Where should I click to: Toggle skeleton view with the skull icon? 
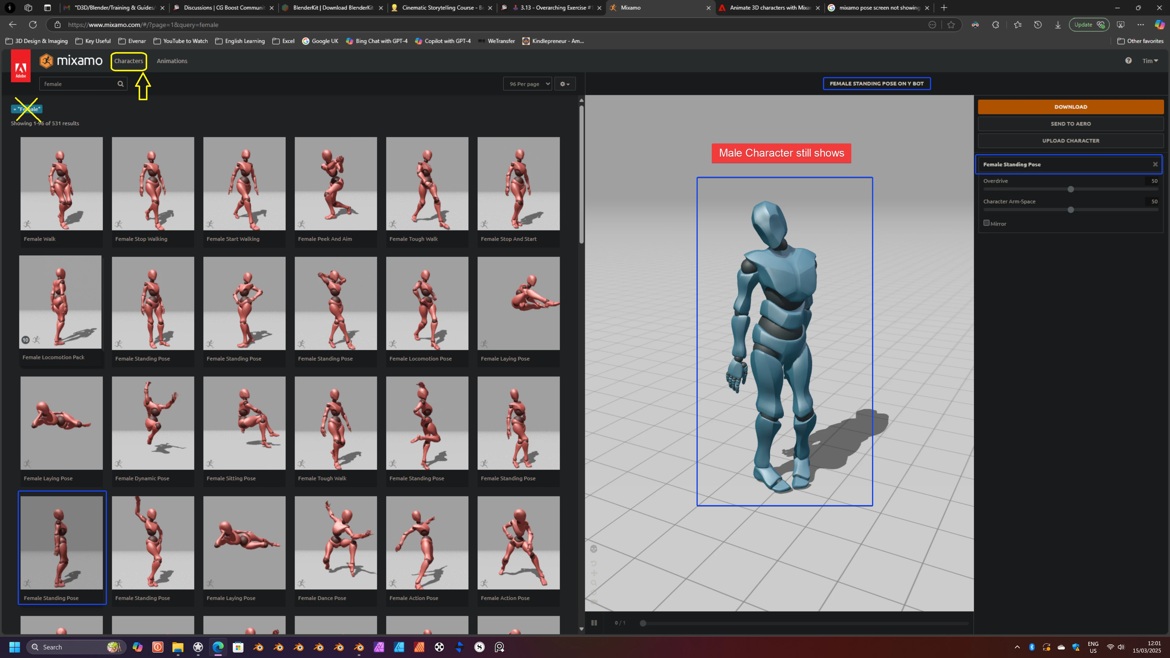tap(594, 549)
